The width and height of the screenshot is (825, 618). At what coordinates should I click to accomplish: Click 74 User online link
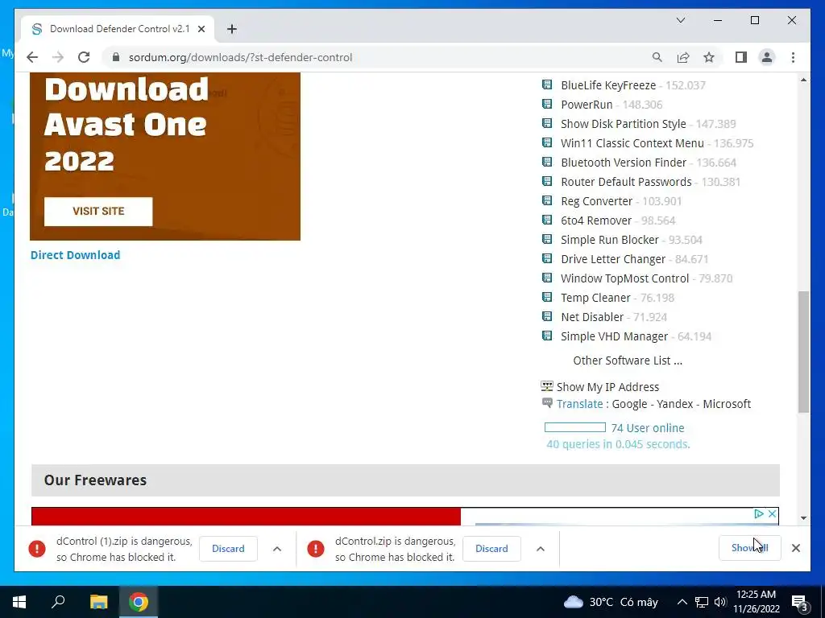648,428
